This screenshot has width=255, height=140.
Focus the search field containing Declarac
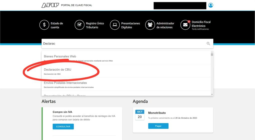pos(127,44)
